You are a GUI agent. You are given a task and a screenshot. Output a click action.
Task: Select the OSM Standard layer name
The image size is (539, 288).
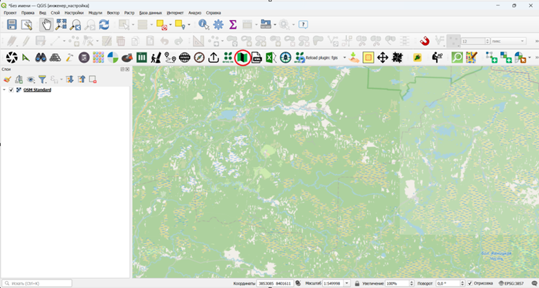tap(37, 90)
